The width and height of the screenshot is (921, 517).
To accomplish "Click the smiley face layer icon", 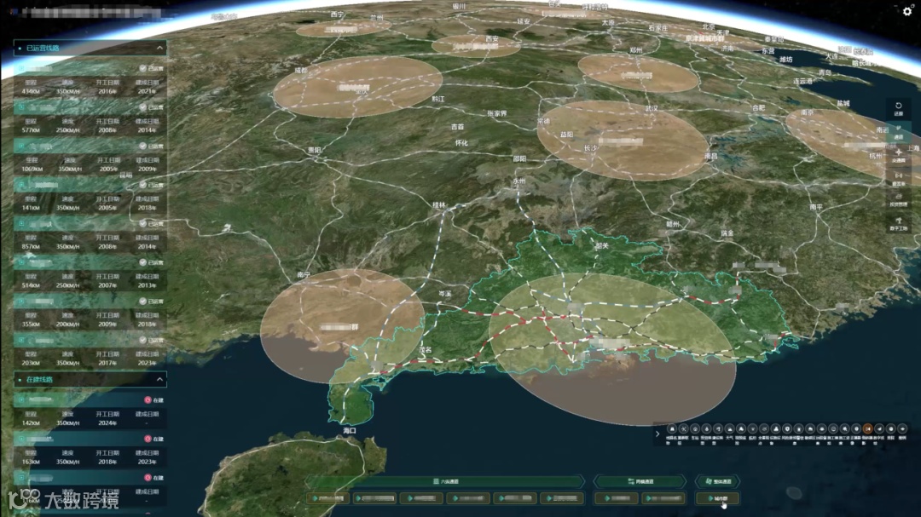I will coord(833,429).
